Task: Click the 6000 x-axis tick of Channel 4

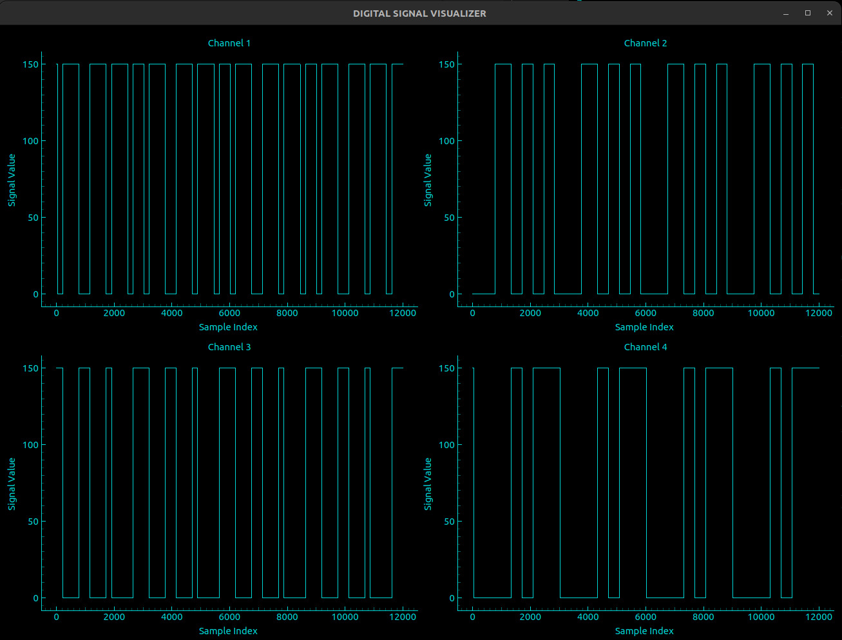Action: (646, 617)
